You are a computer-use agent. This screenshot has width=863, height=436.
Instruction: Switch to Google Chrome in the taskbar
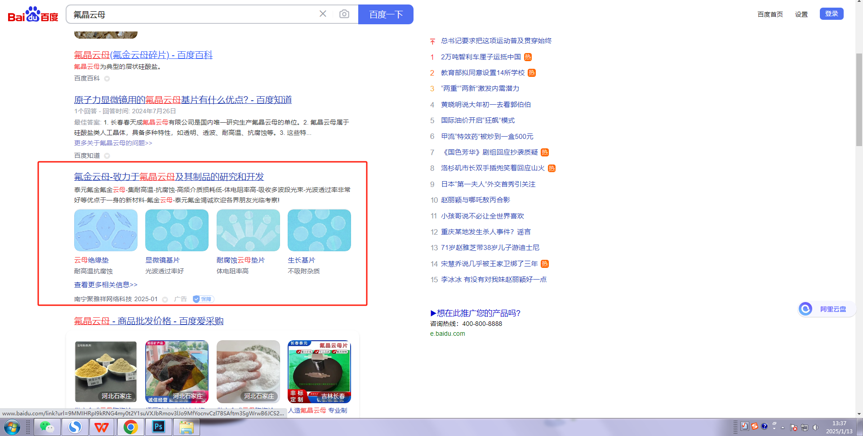click(x=130, y=427)
